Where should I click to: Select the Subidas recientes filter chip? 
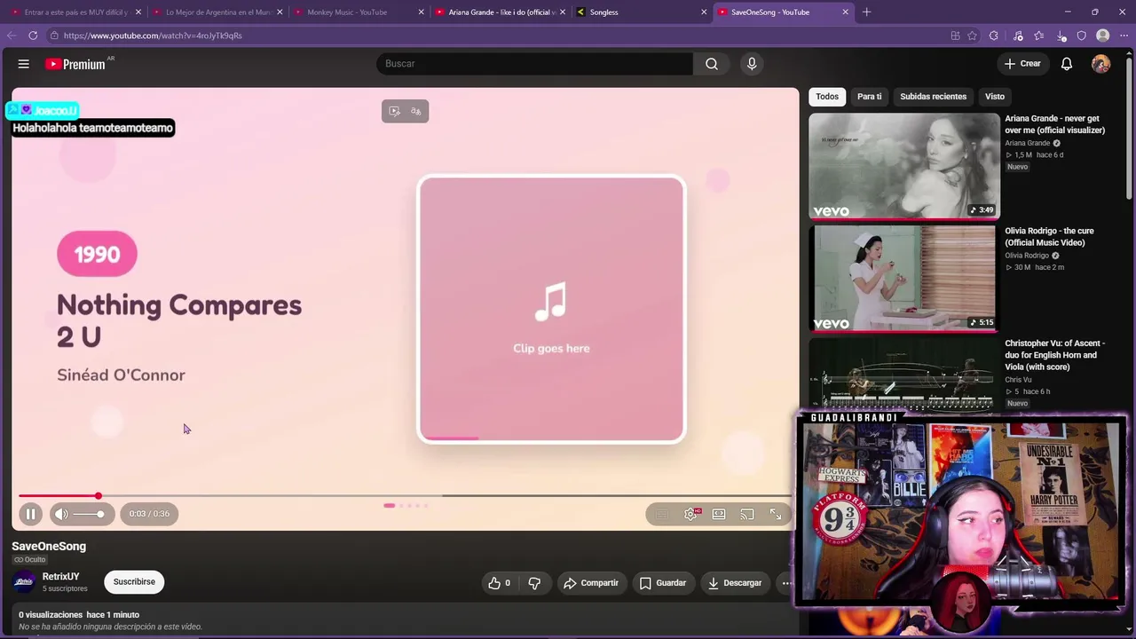933,97
